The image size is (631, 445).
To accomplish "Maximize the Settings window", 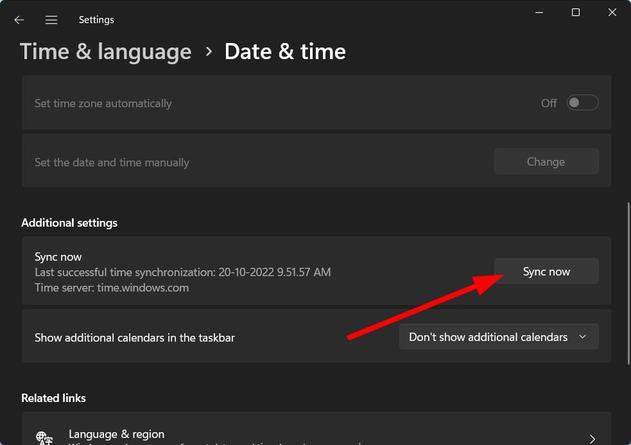I will tap(576, 13).
